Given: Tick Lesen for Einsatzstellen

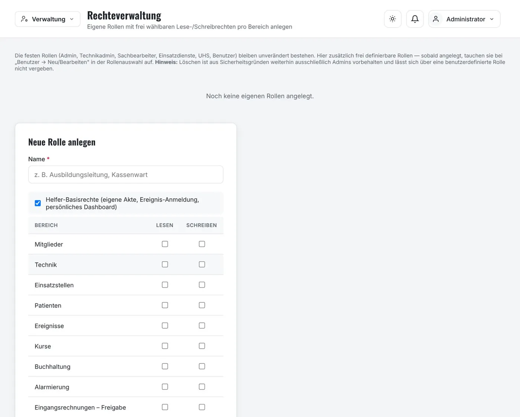Looking at the screenshot, I should click(x=165, y=285).
